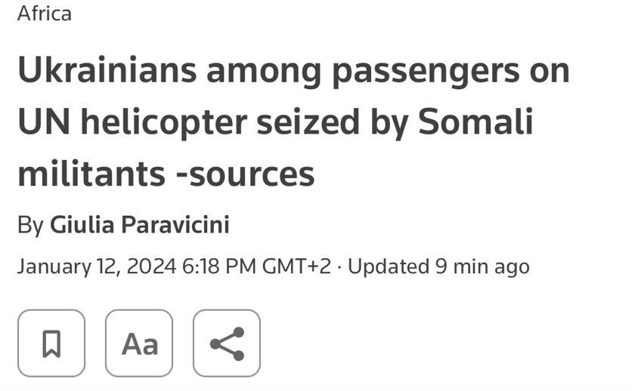Click "UN helicopter" in the headline
The width and height of the screenshot is (632, 391).
pos(130,122)
